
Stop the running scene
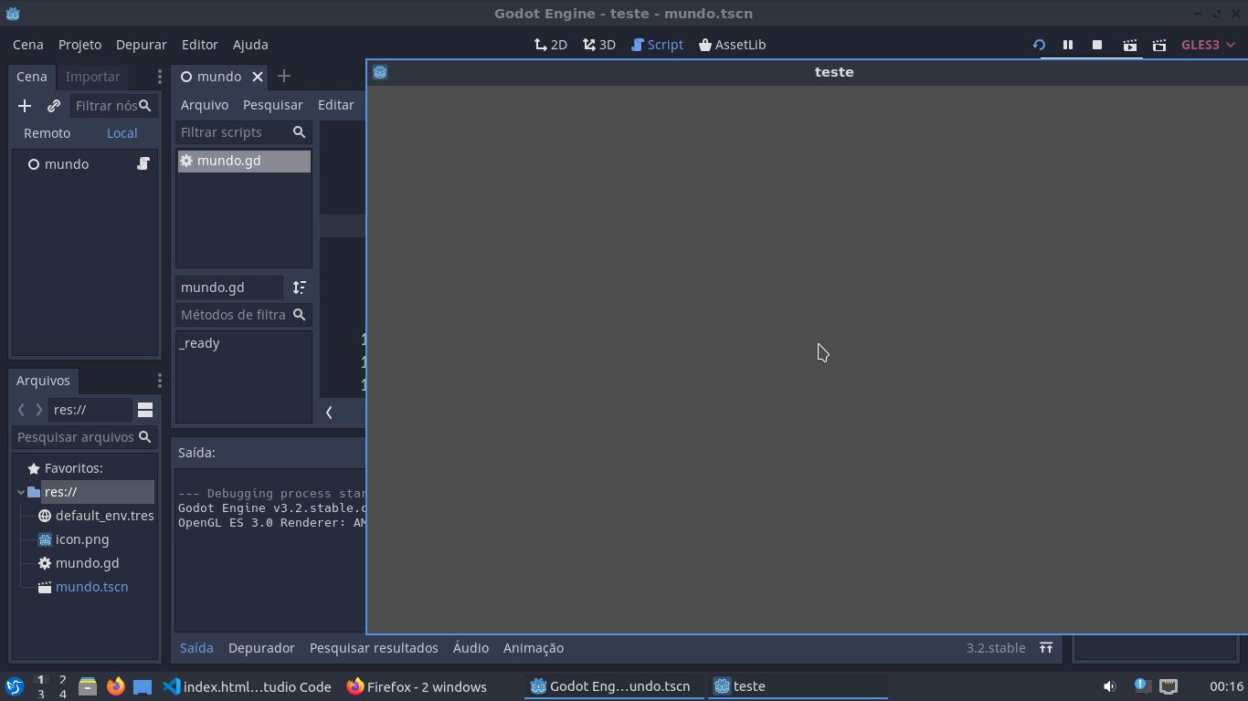[x=1097, y=45]
